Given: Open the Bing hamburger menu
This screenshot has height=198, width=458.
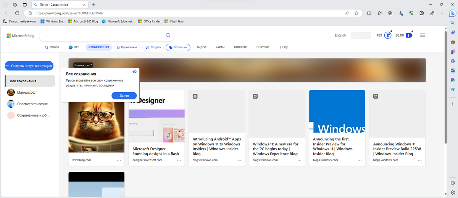Looking at the screenshot, I should tap(423, 35).
